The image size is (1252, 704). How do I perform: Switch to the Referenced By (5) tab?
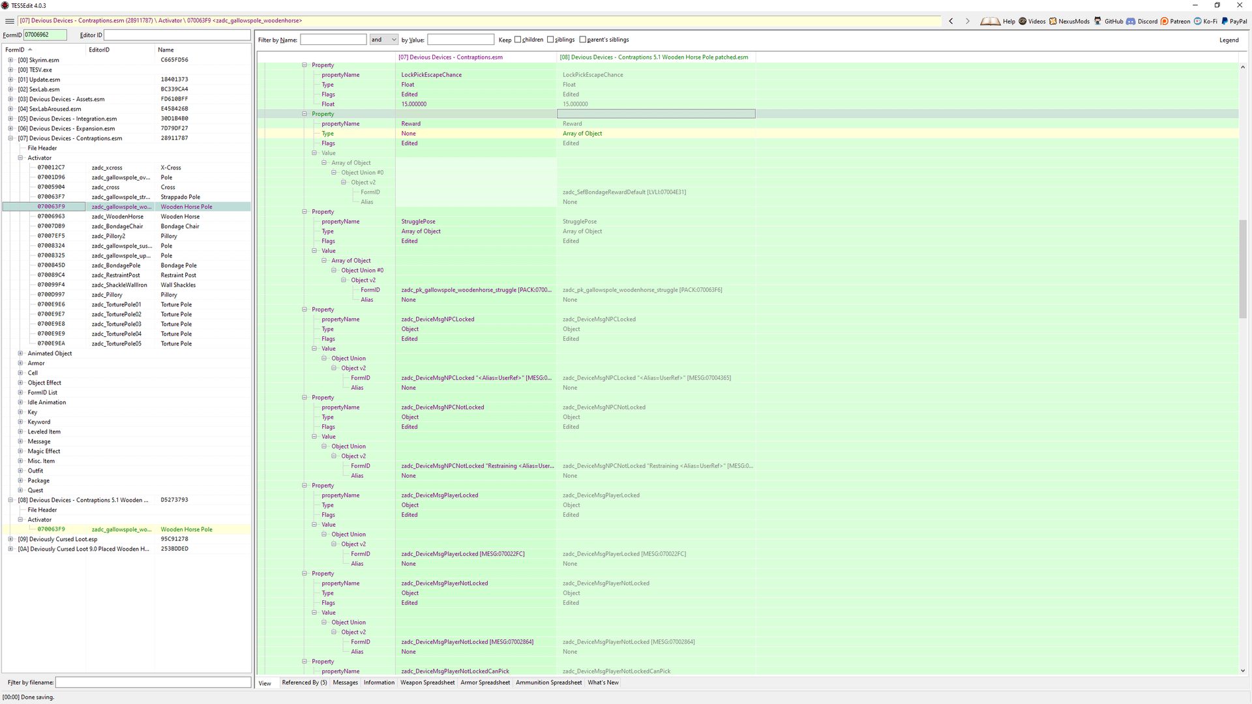point(305,682)
